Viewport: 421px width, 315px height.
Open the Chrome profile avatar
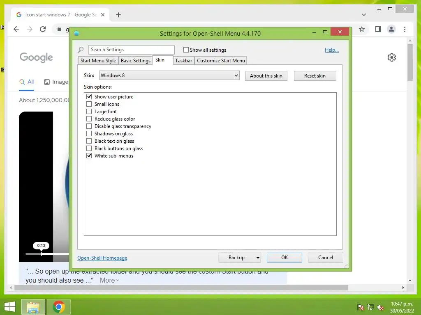coord(391,29)
